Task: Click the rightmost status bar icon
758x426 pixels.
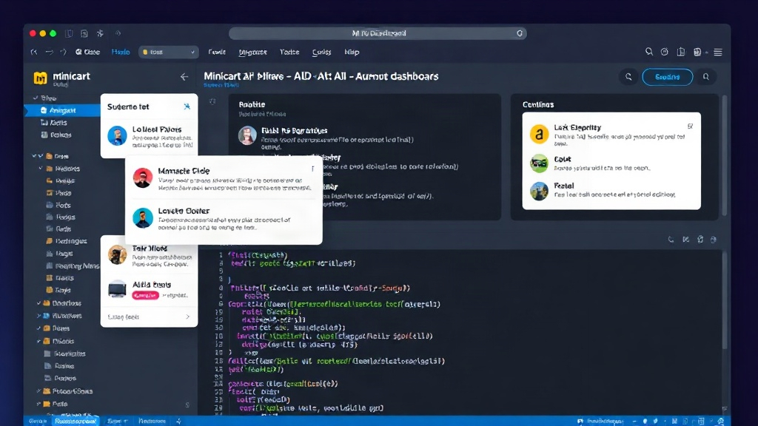Action: click(x=720, y=421)
